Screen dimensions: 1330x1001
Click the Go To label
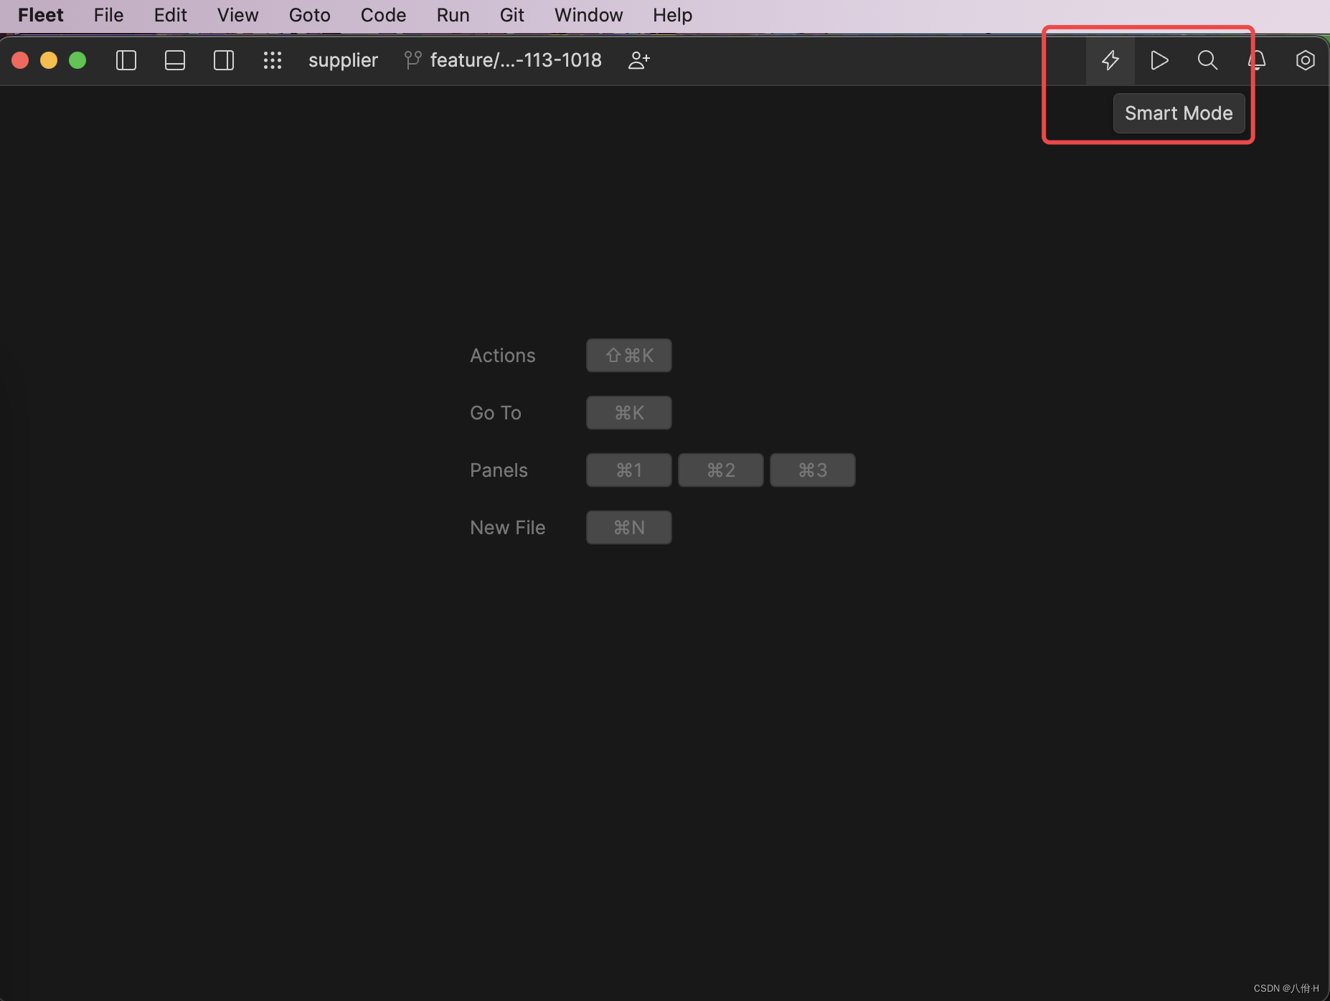pyautogui.click(x=495, y=413)
